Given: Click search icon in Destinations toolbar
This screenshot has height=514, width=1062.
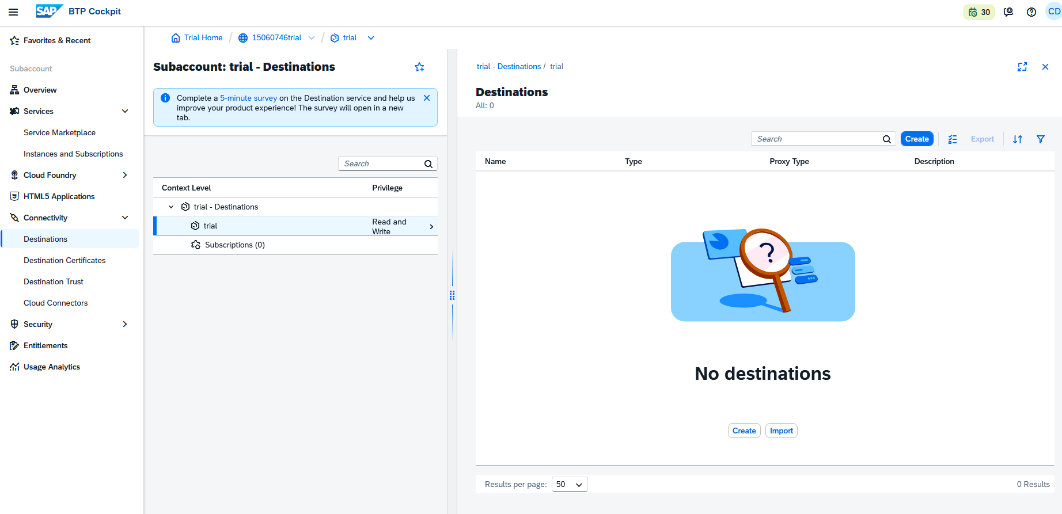Looking at the screenshot, I should [x=887, y=139].
